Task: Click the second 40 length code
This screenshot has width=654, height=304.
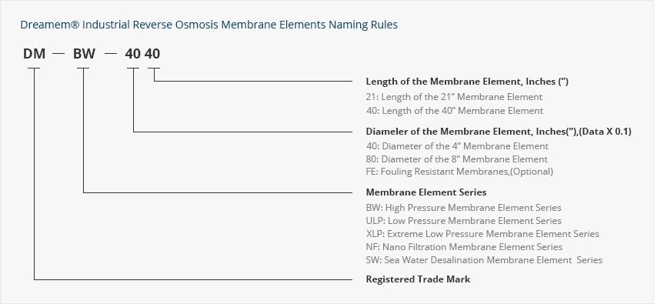Action: coord(152,54)
